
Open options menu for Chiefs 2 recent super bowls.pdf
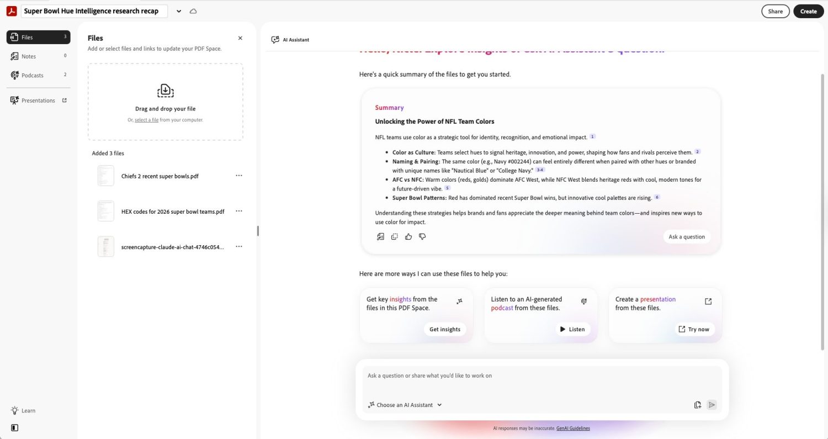[x=239, y=176]
